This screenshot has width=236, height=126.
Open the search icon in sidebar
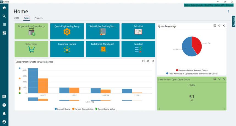coord(4,16)
